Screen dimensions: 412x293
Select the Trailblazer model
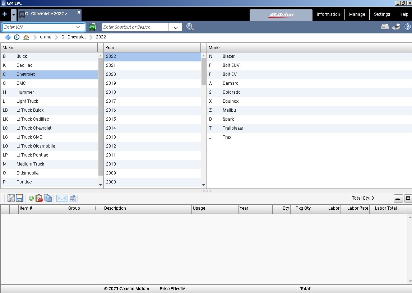pos(310,128)
